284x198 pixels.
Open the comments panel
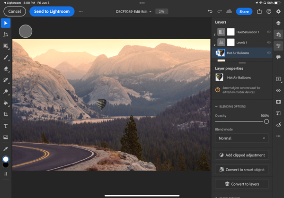[278, 57]
